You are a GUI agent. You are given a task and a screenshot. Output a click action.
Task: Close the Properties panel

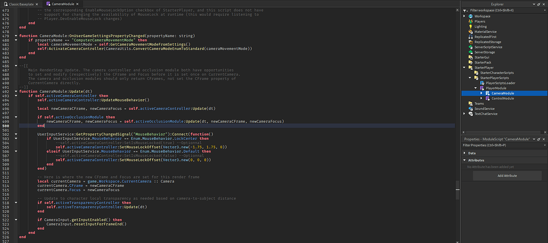pos(544,139)
